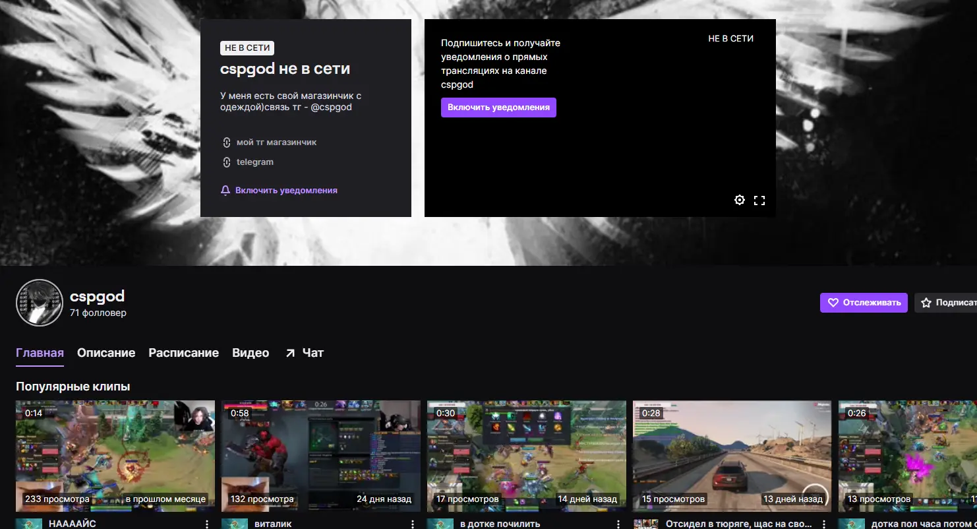Screen dimensions: 977x529
Task: Click the subscribe button with the star
Action: [945, 303]
